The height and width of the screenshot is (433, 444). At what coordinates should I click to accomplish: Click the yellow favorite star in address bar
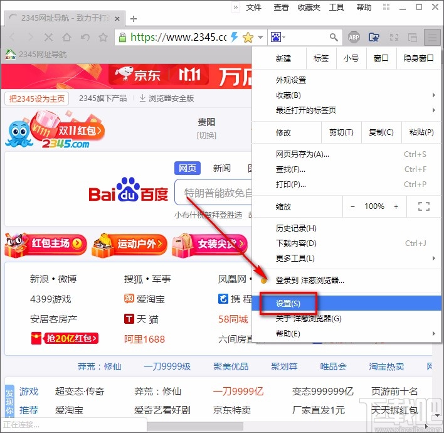tap(248, 37)
